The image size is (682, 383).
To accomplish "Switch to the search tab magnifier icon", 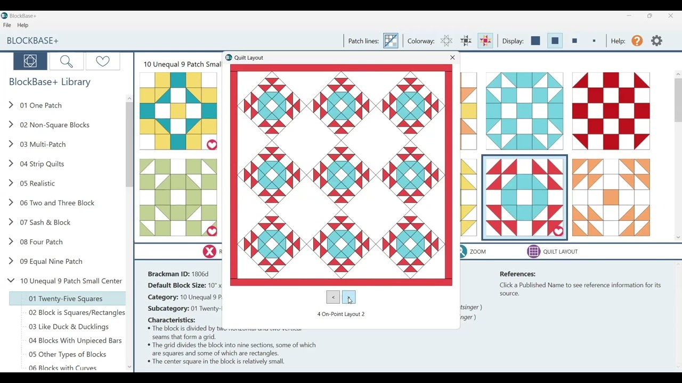I will coord(67,61).
